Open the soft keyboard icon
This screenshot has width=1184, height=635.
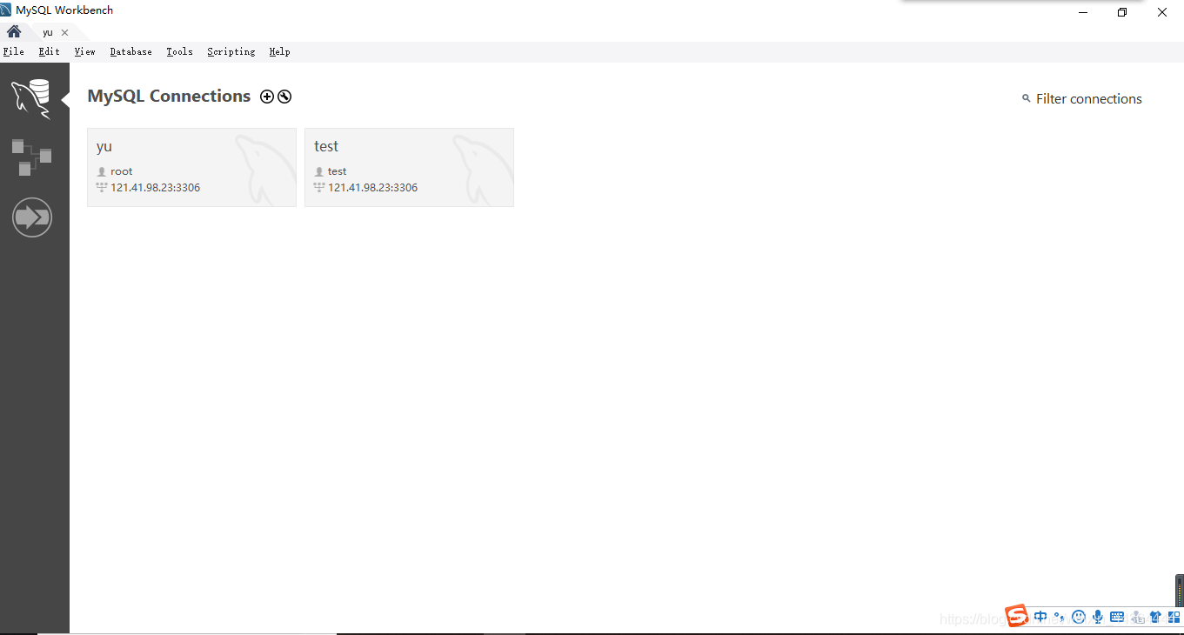pyautogui.click(x=1117, y=617)
